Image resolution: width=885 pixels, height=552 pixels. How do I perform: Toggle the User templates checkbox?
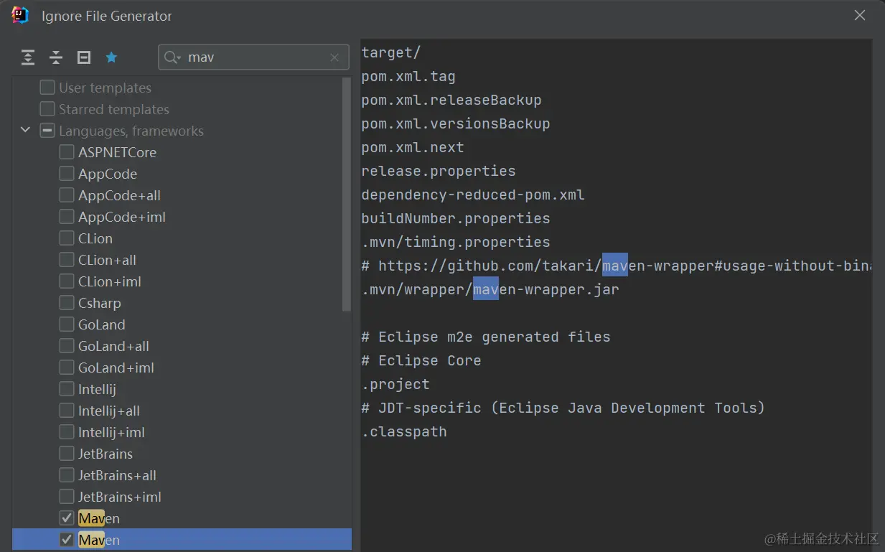[x=47, y=88]
